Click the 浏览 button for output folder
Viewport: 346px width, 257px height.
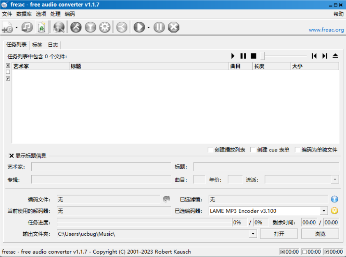320,234
